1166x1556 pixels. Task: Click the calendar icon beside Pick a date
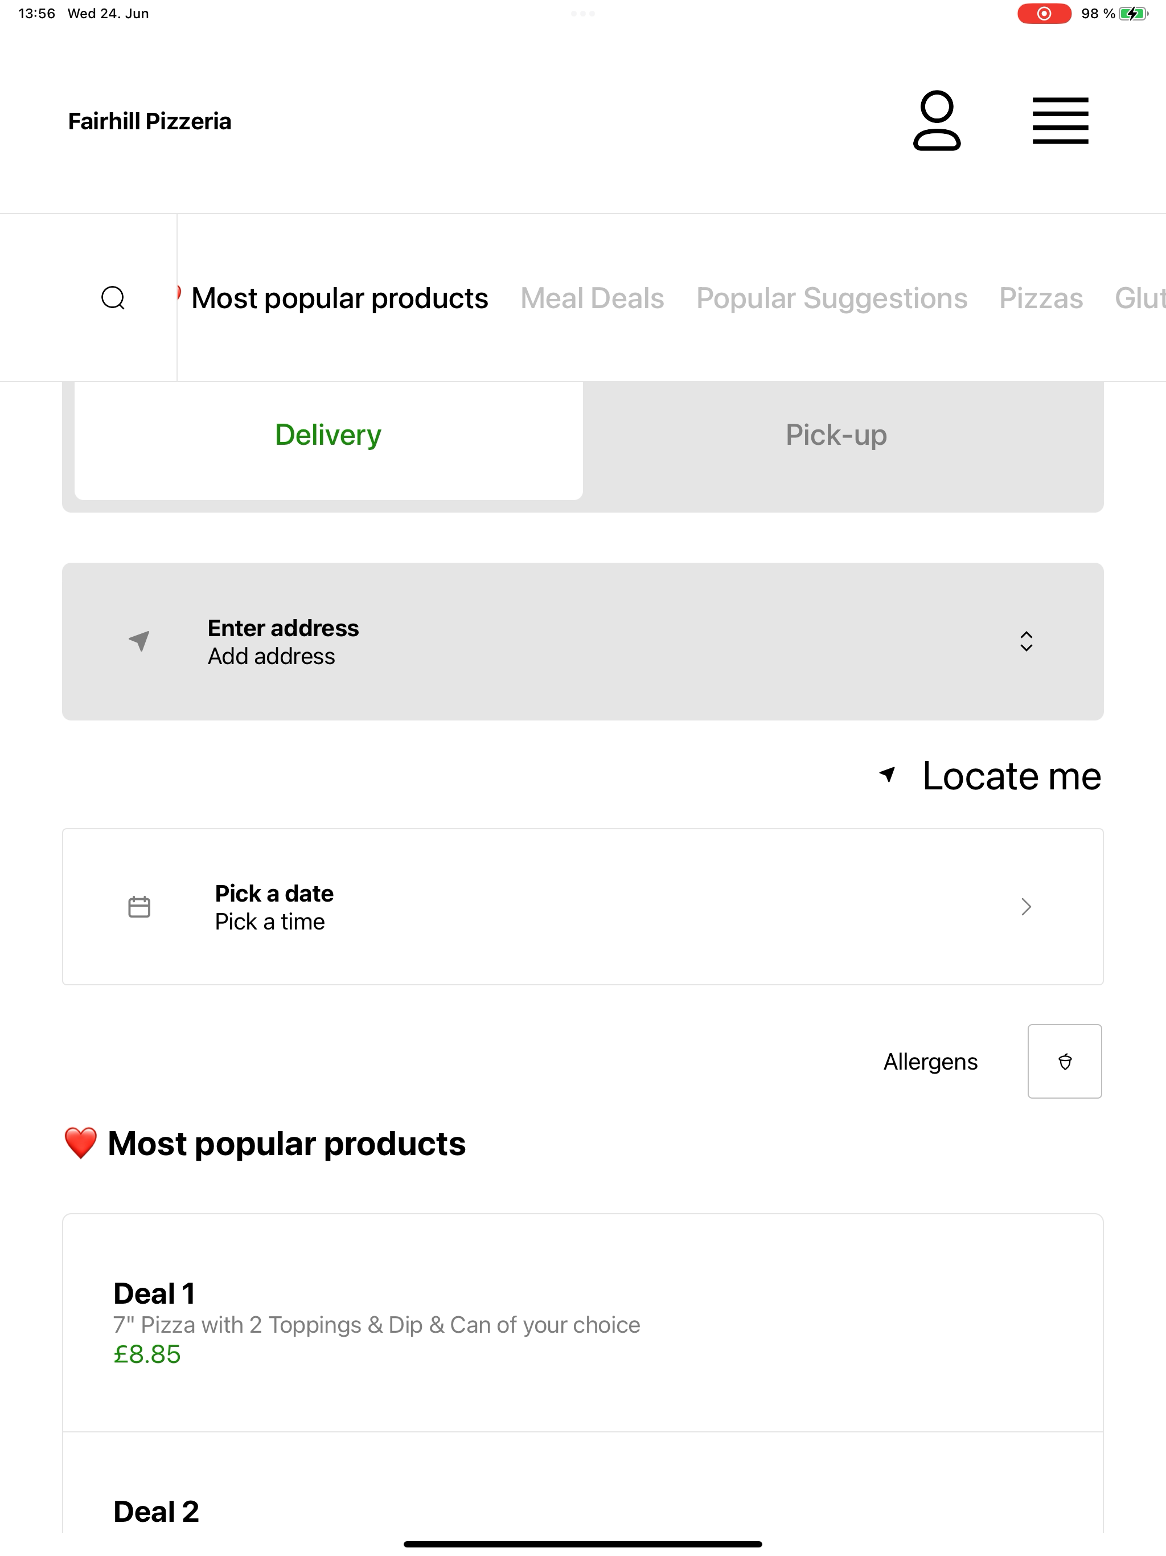139,907
